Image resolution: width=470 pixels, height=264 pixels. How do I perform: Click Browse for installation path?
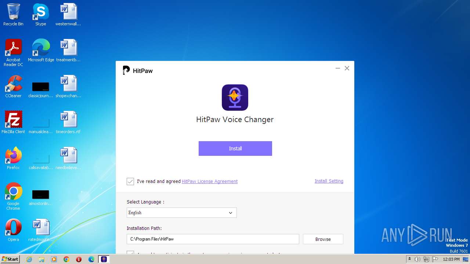pyautogui.click(x=323, y=239)
